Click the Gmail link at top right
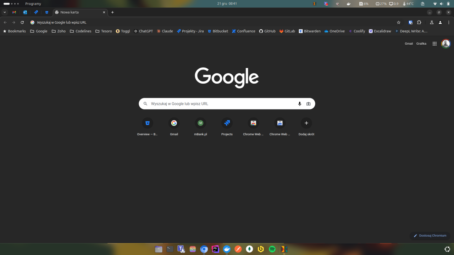Viewport: 454px width, 255px height. click(409, 44)
